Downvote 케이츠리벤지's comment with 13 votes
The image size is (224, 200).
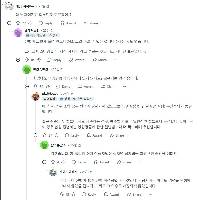pyautogui.click(x=73, y=195)
